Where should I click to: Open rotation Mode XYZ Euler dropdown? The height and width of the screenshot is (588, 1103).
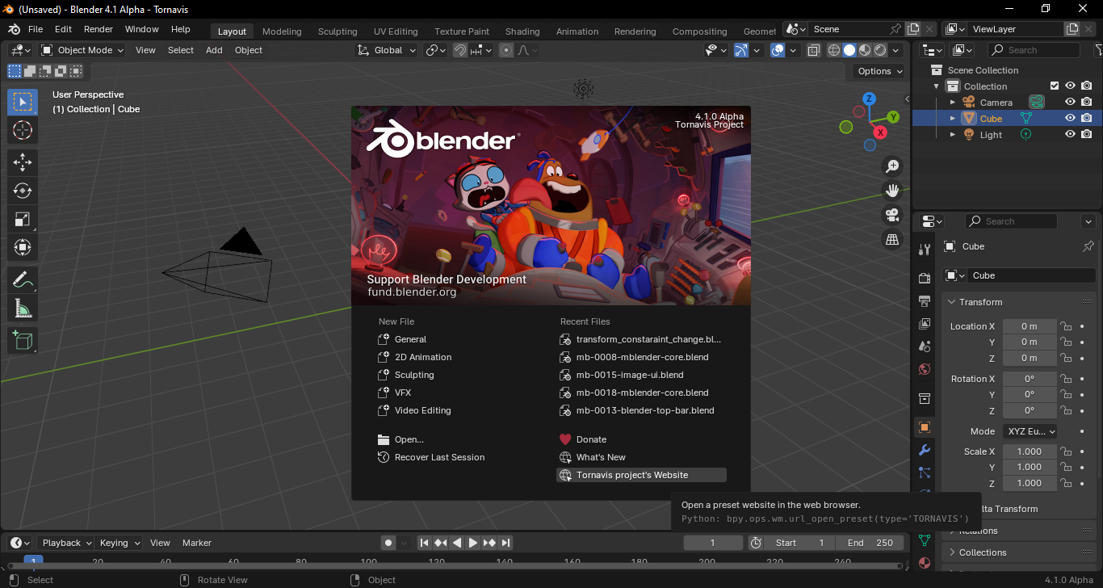coord(1030,431)
